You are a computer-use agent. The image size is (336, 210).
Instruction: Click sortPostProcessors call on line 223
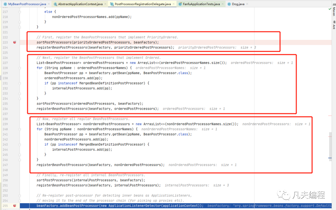point(54,42)
